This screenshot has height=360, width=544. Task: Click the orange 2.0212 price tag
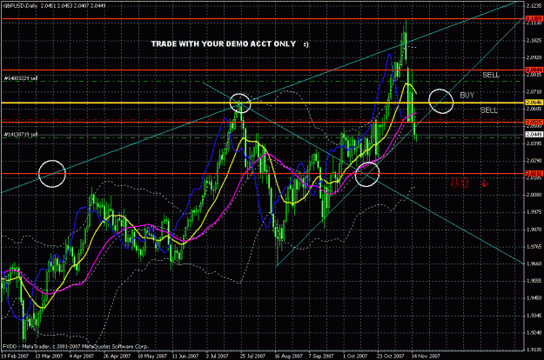coord(534,174)
